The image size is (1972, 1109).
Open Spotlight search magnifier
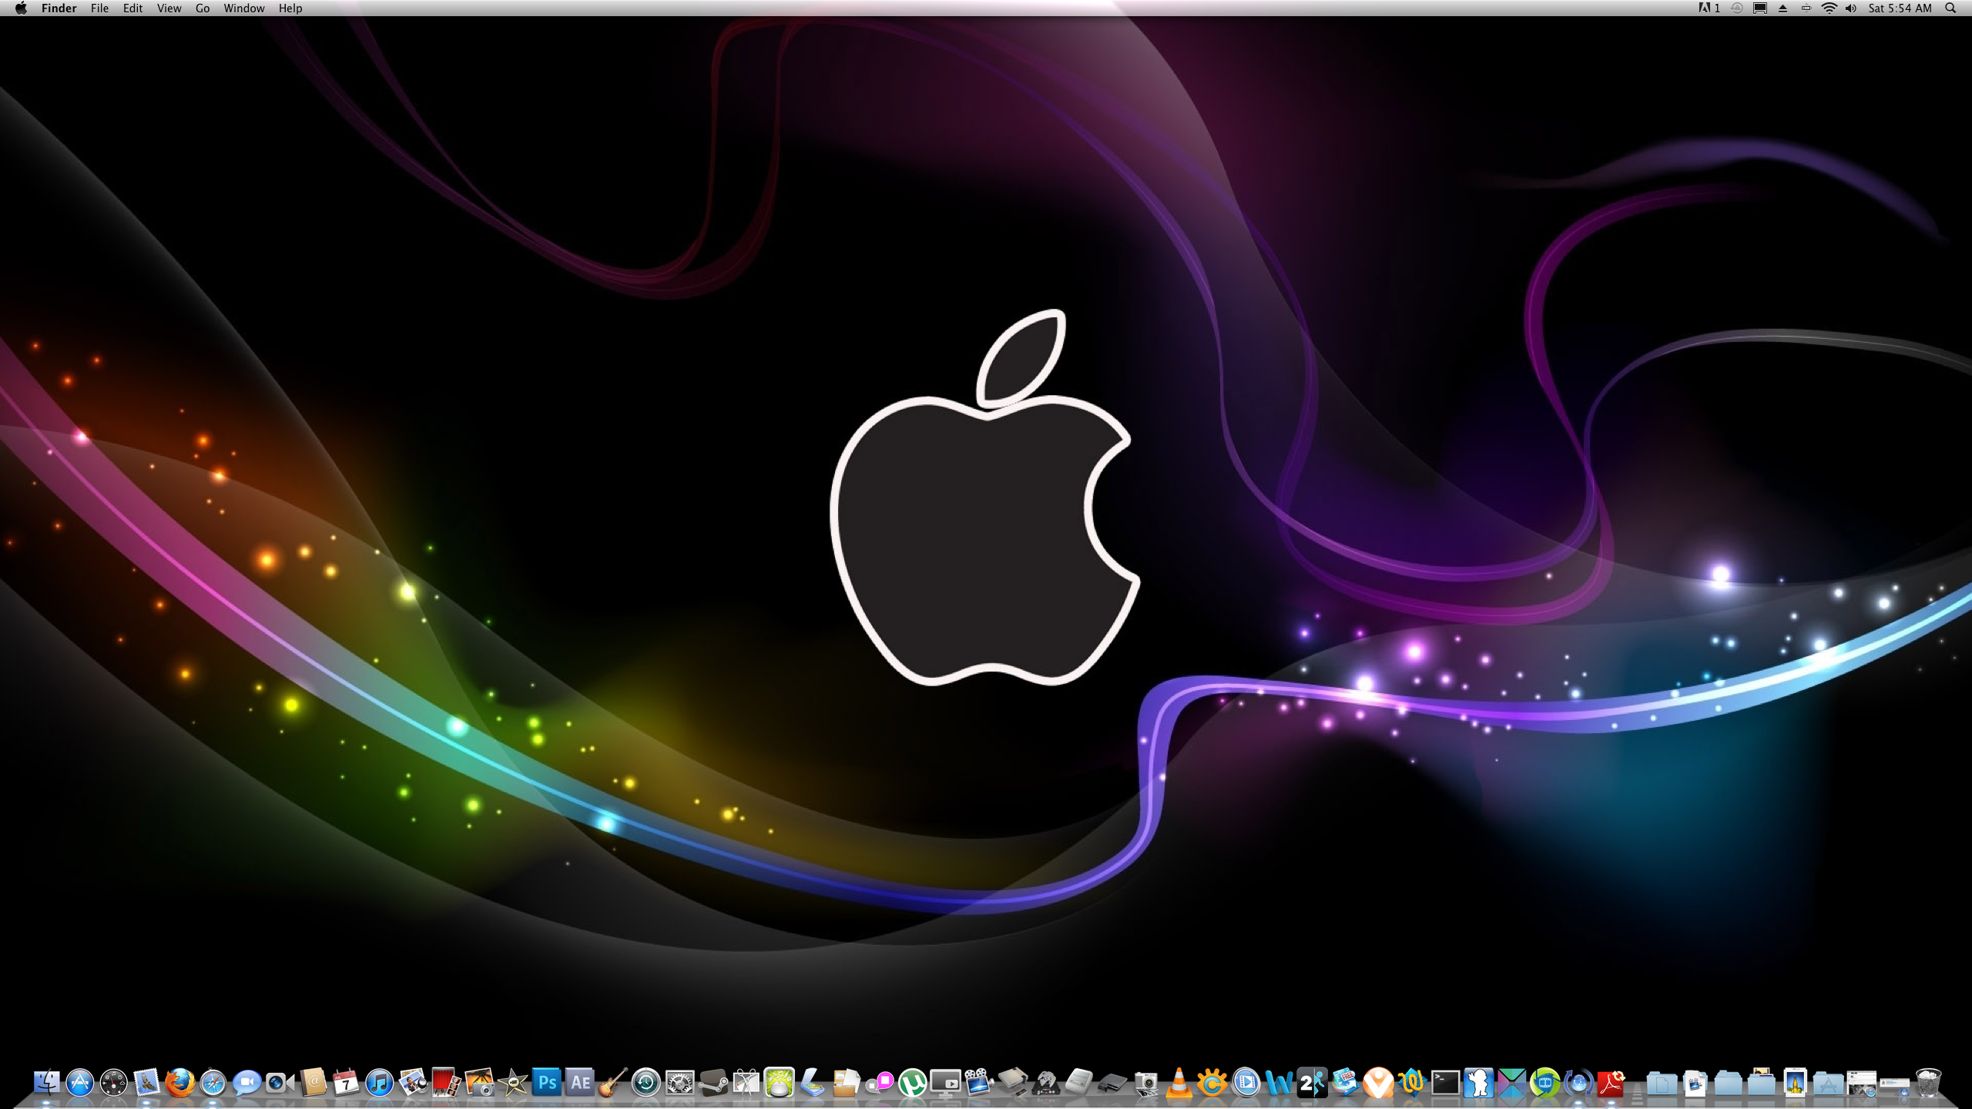coord(1950,8)
